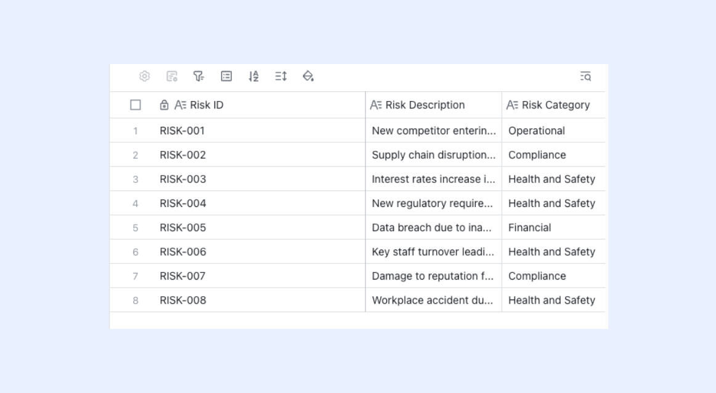
Task: Click the group records icon
Action: pyautogui.click(x=226, y=76)
